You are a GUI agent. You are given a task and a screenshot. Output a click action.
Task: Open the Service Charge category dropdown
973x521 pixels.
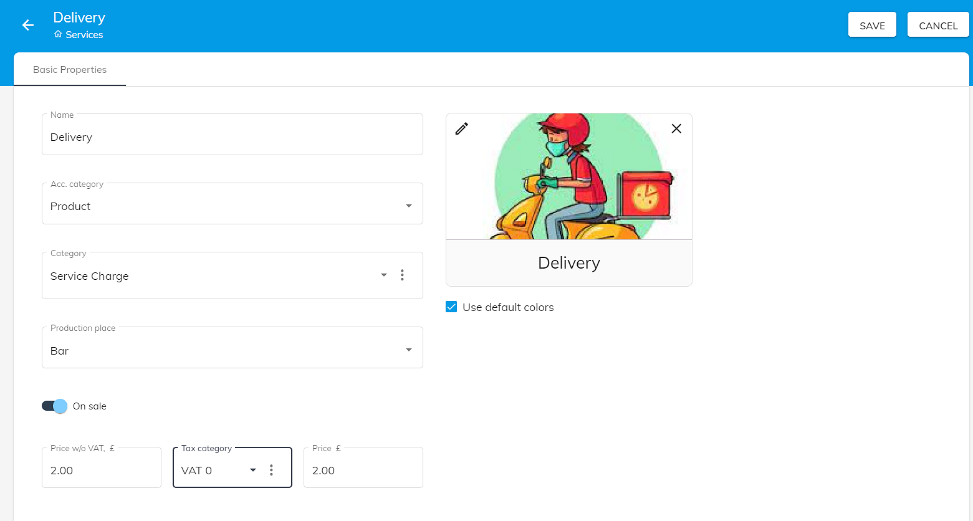383,275
